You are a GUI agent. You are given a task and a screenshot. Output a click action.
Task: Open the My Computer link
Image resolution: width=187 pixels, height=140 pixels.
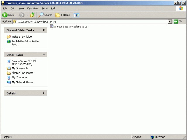pyautogui.click(x=19, y=78)
